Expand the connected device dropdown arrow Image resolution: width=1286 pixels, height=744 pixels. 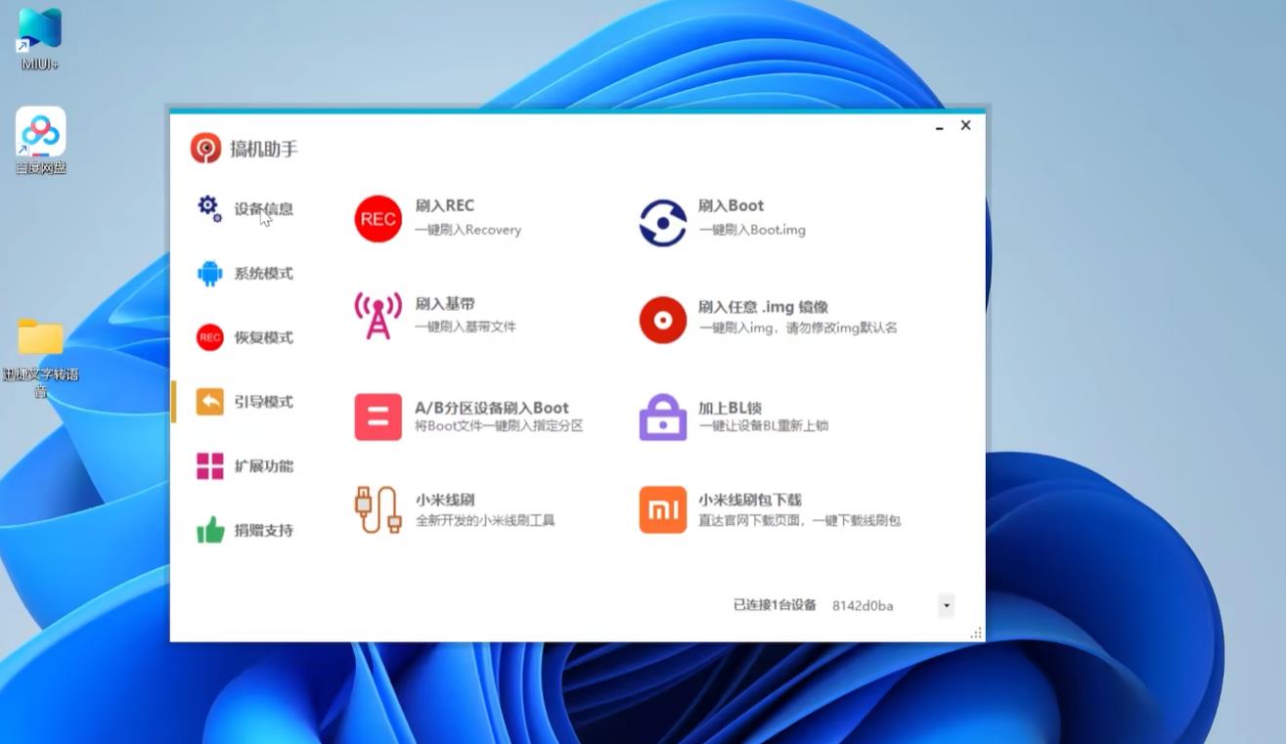click(x=946, y=606)
